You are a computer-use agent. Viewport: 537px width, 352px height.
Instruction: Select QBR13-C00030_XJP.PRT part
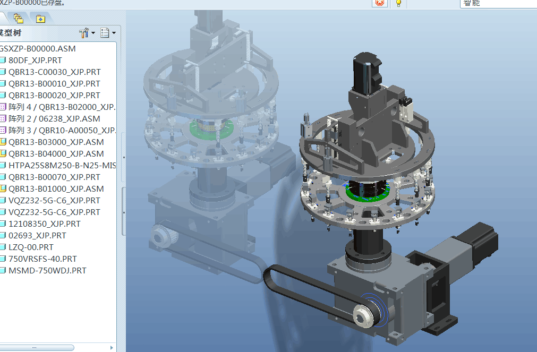click(x=55, y=72)
